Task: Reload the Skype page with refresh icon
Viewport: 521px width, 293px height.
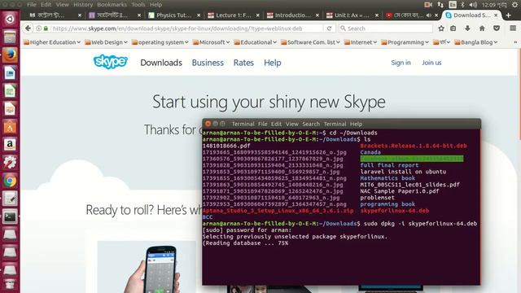Action: click(329, 28)
